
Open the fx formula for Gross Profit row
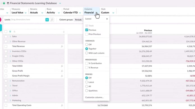(x=62, y=71)
